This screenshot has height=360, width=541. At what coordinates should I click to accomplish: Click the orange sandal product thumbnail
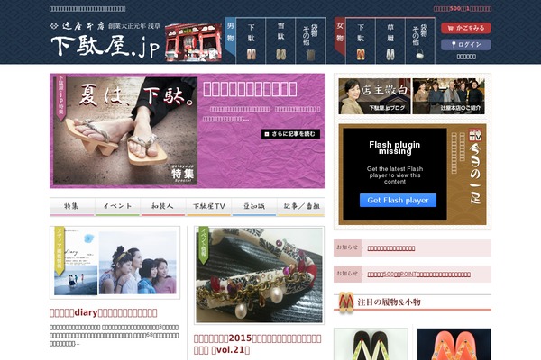[x=454, y=344]
